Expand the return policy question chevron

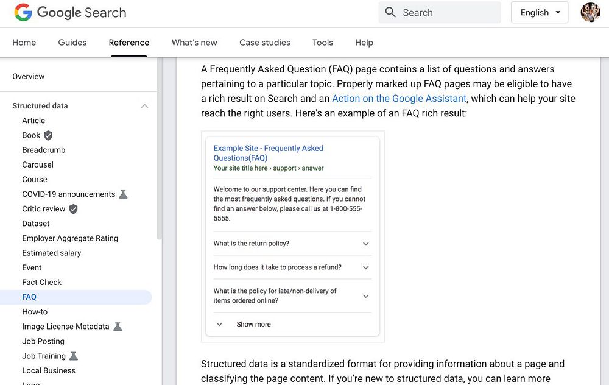click(365, 244)
